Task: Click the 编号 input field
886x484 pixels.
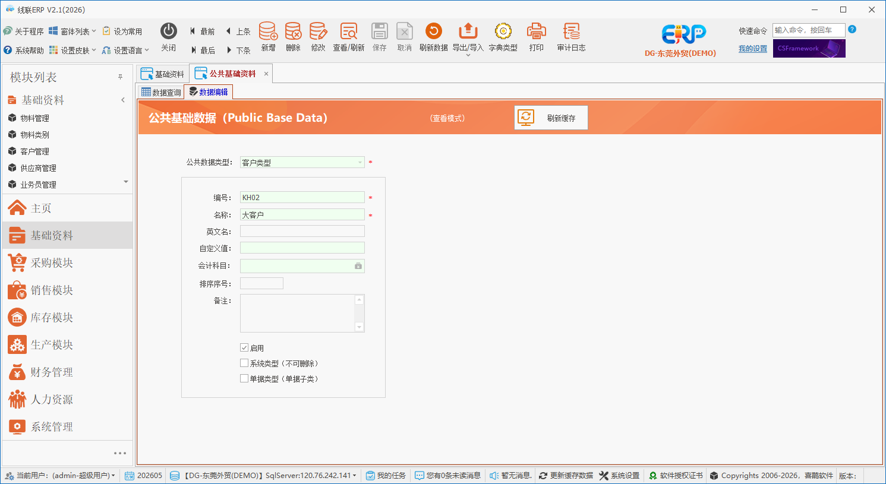Action: coord(302,197)
